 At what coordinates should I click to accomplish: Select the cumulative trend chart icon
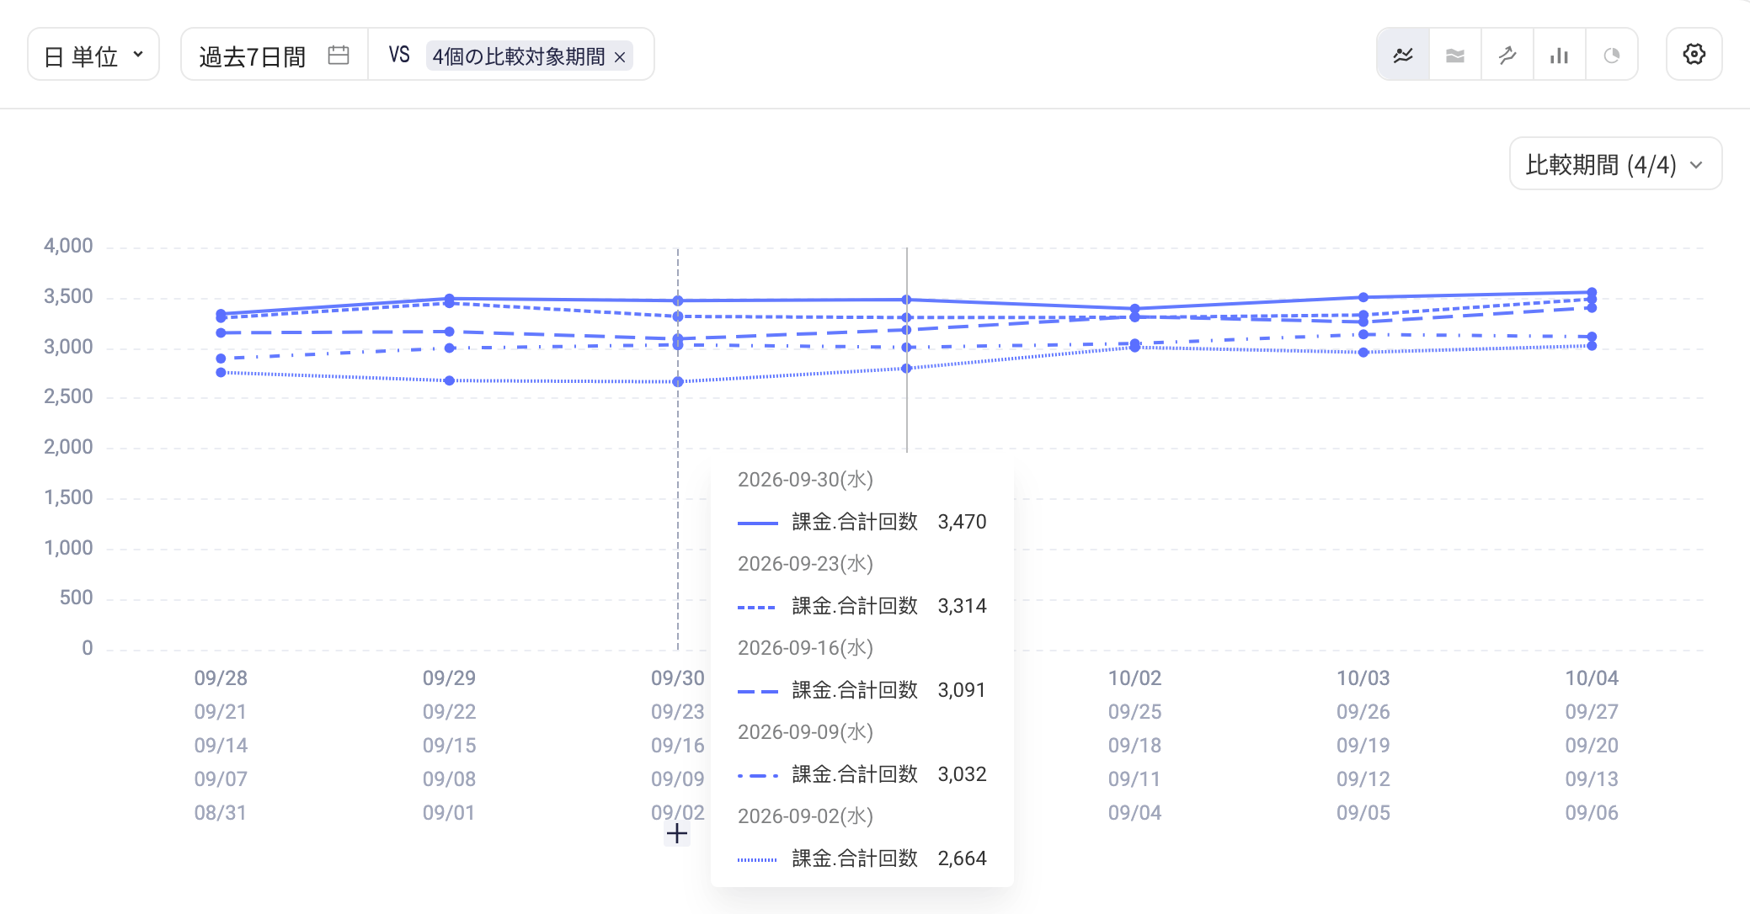coord(1507,55)
